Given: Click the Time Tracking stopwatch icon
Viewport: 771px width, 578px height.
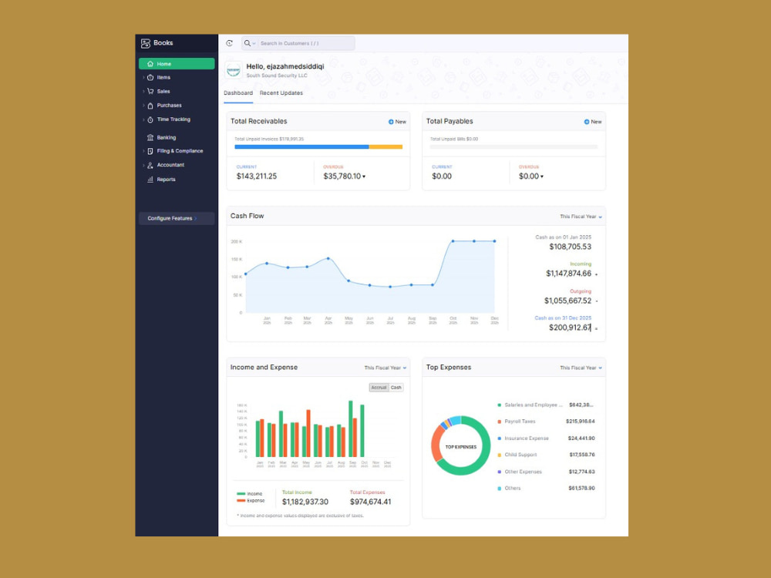Looking at the screenshot, I should click(150, 119).
